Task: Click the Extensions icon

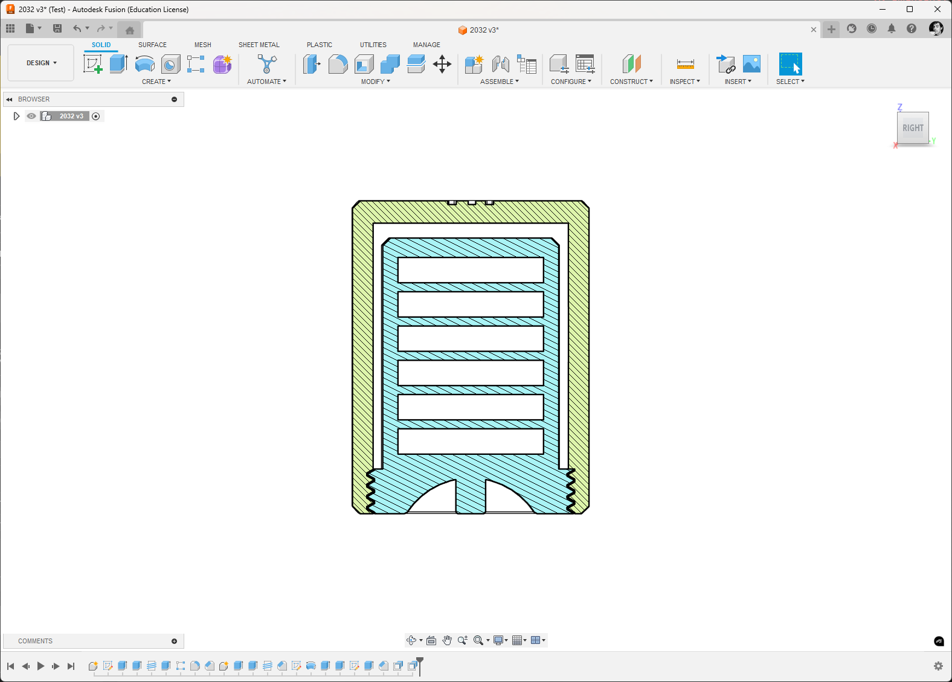Action: [852, 28]
